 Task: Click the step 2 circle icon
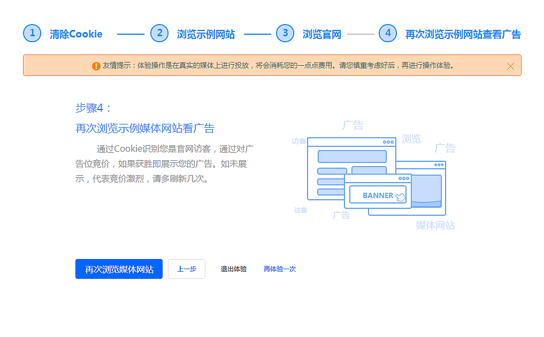coord(159,33)
